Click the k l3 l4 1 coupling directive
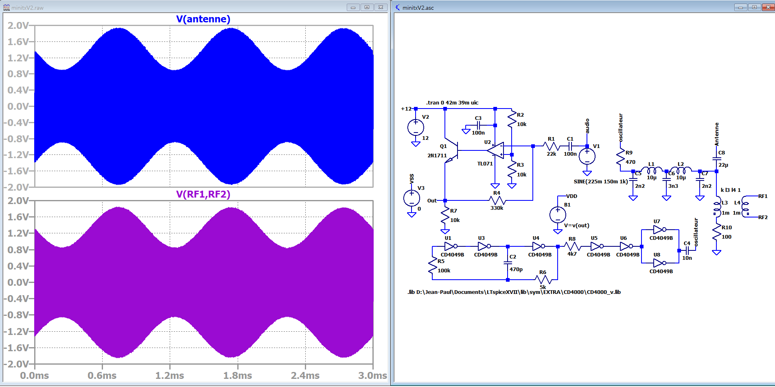The image size is (775, 387). [731, 190]
